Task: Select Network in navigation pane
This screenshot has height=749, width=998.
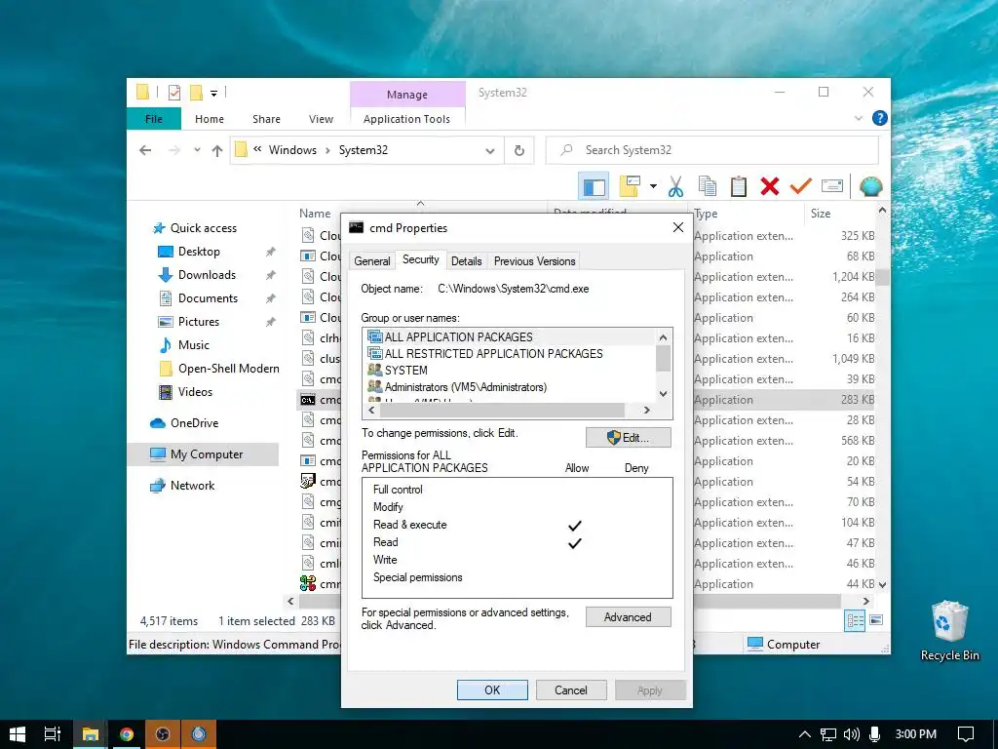Action: [x=192, y=486]
